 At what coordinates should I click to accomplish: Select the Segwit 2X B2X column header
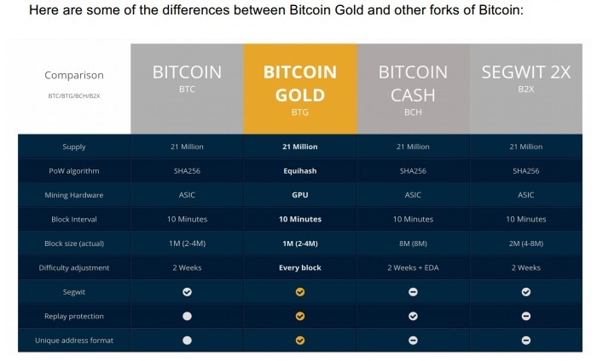[x=526, y=88]
